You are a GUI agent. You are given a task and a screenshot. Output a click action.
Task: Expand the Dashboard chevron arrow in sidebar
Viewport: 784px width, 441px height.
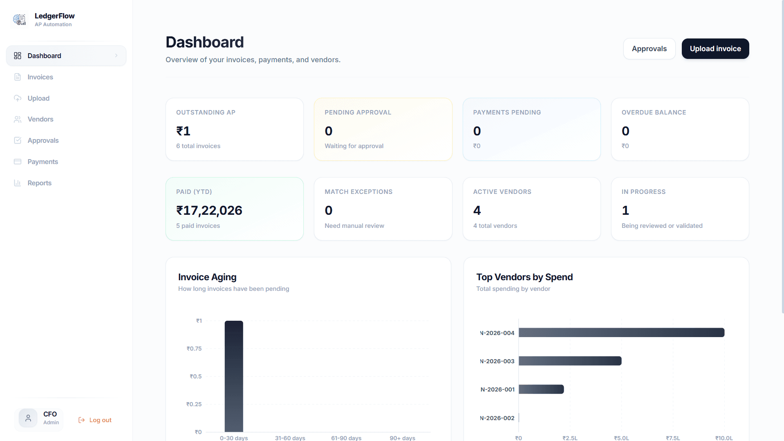click(x=116, y=56)
